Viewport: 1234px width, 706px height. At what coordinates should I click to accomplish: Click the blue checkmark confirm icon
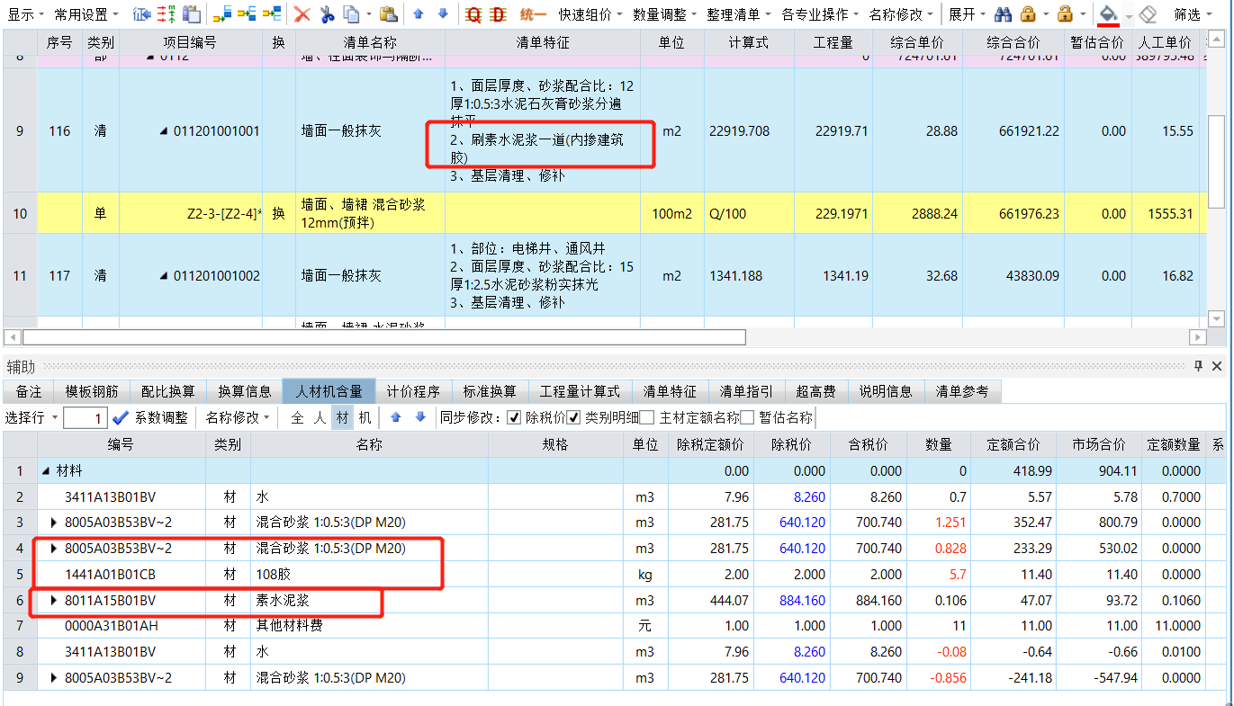point(122,418)
